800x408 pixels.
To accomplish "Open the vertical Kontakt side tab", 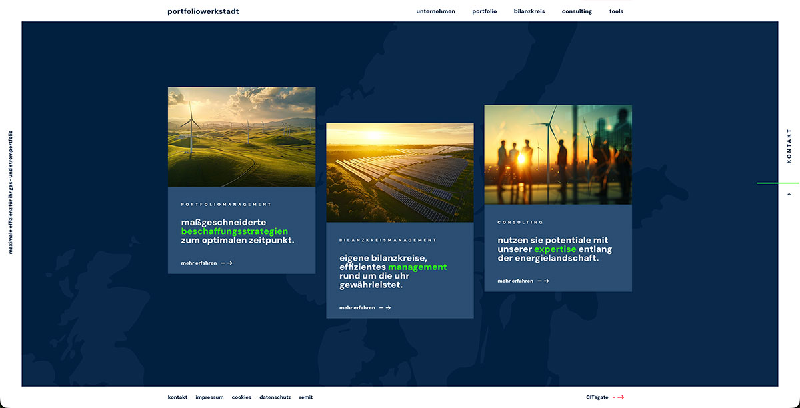I will [x=789, y=147].
